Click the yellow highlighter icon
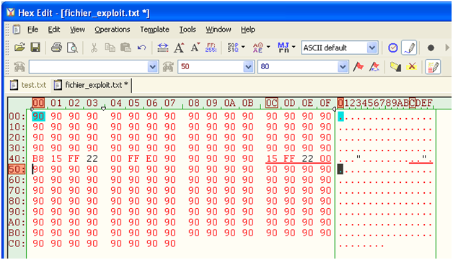 pyautogui.click(x=395, y=67)
